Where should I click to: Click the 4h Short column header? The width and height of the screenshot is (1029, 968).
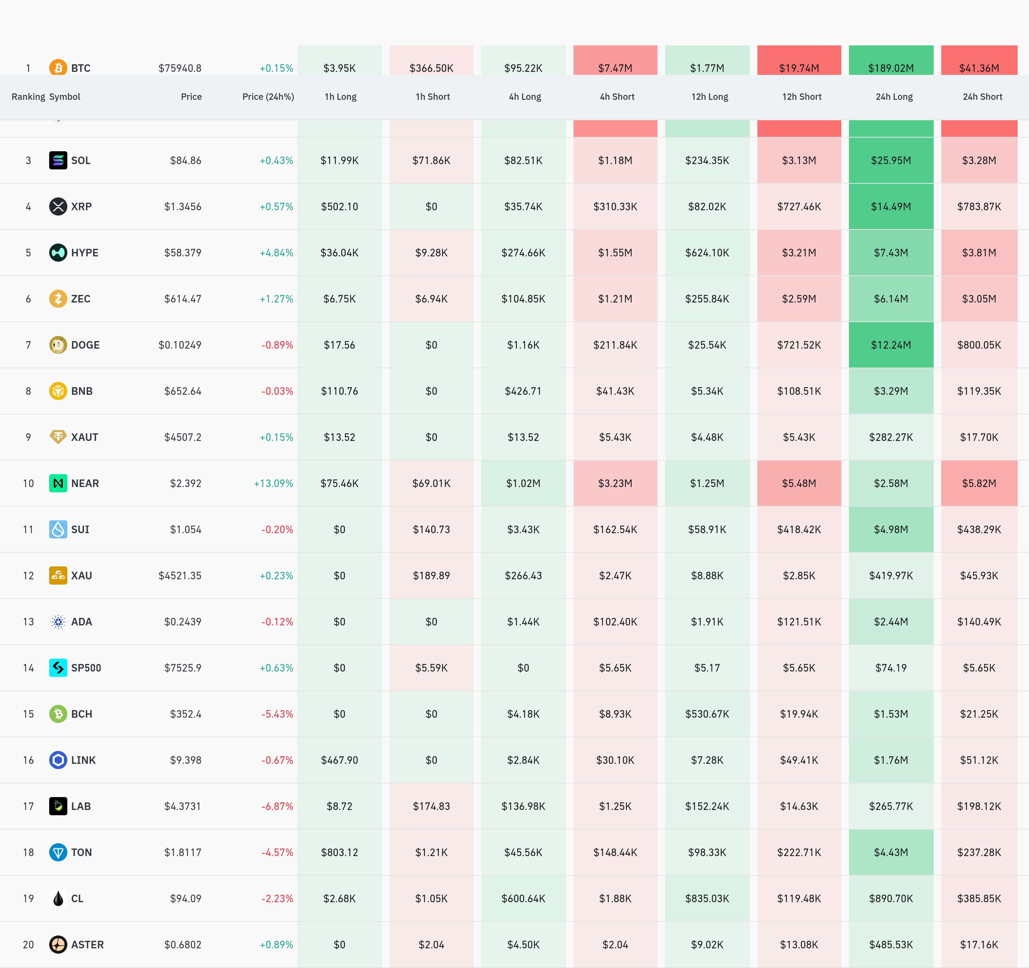coord(617,97)
